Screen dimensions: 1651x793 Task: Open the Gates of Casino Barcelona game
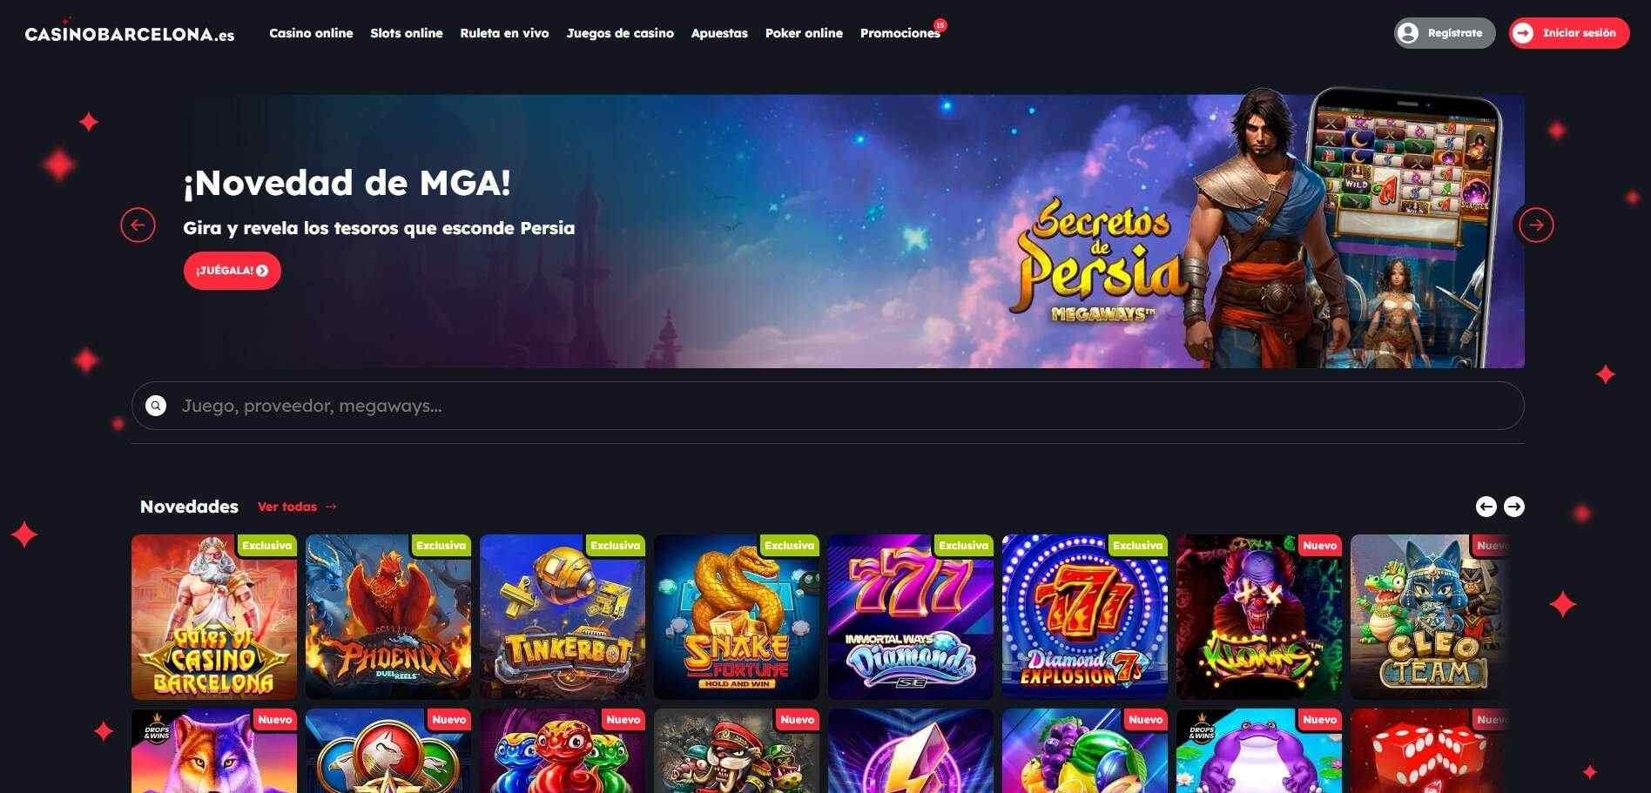coord(214,617)
